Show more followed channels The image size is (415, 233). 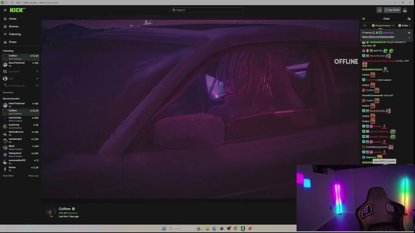(8, 93)
